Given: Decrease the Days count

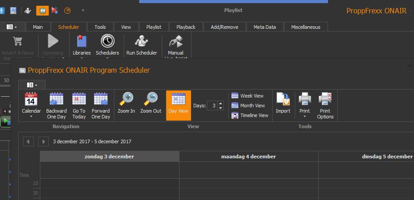Looking at the screenshot, I should 221,108.
